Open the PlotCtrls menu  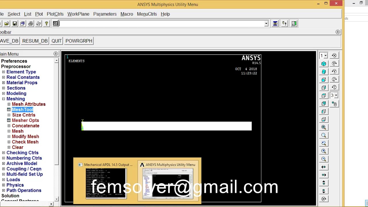click(55, 14)
